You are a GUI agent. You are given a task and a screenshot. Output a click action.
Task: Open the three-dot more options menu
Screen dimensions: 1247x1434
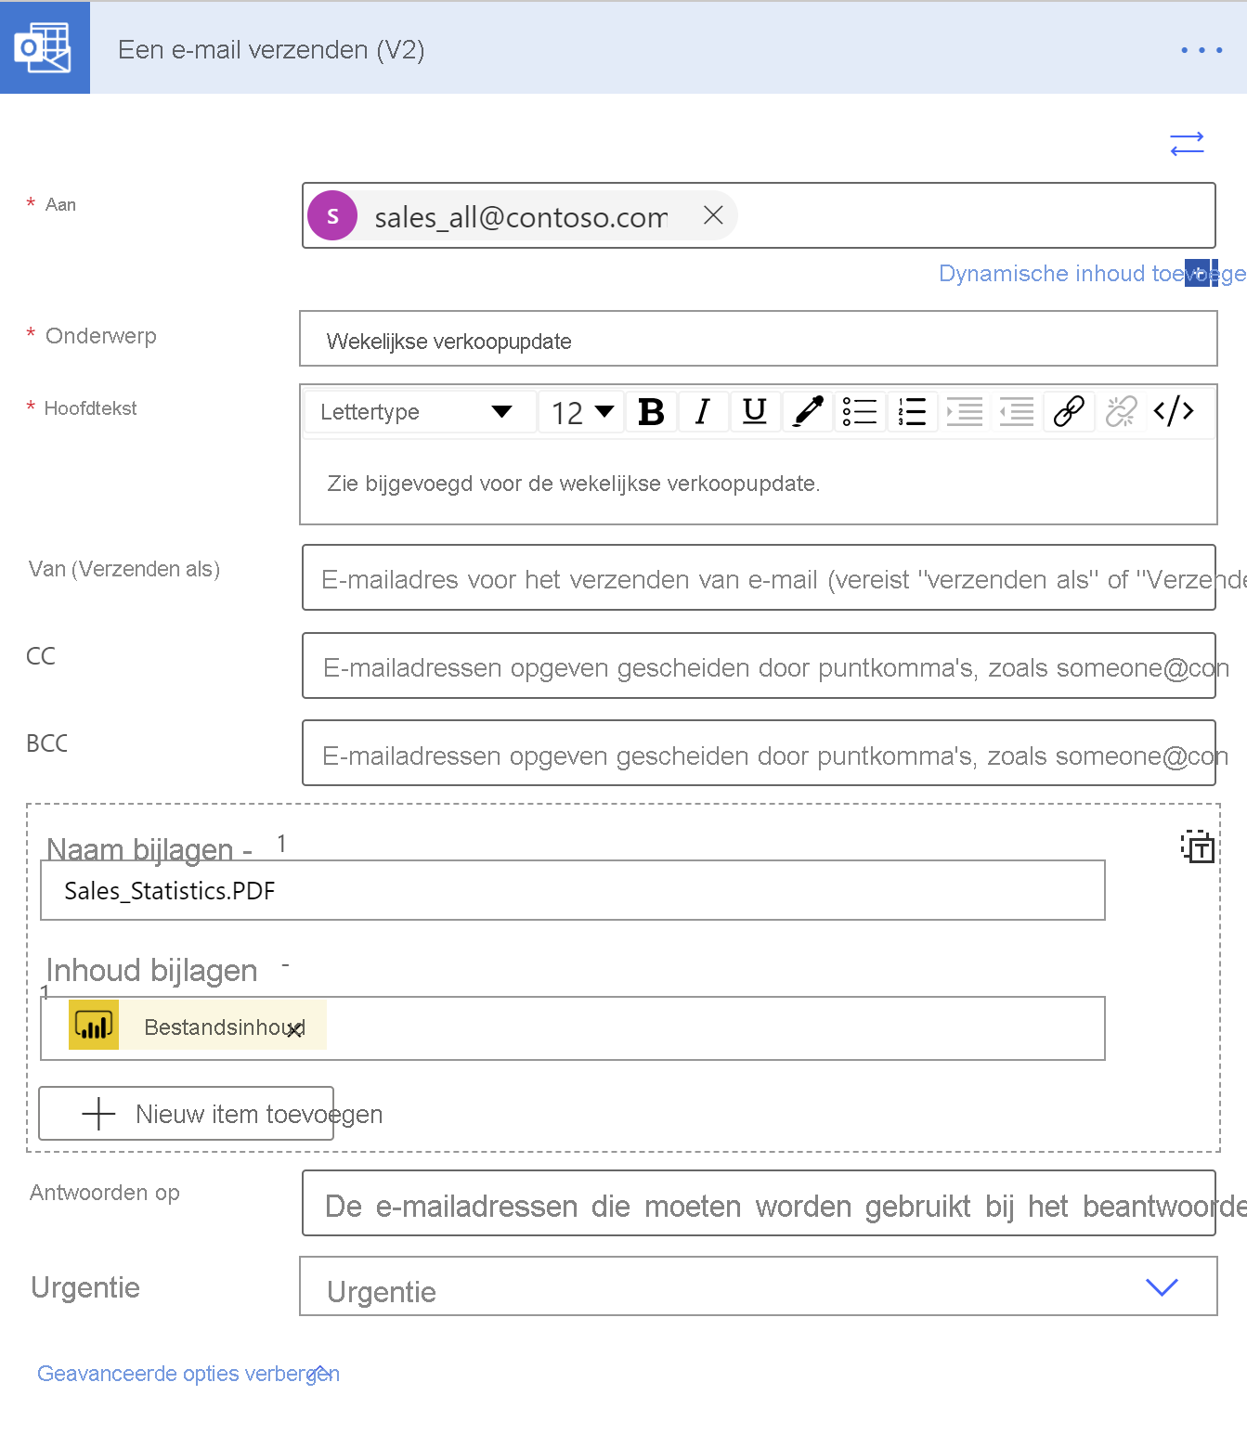pos(1202,50)
